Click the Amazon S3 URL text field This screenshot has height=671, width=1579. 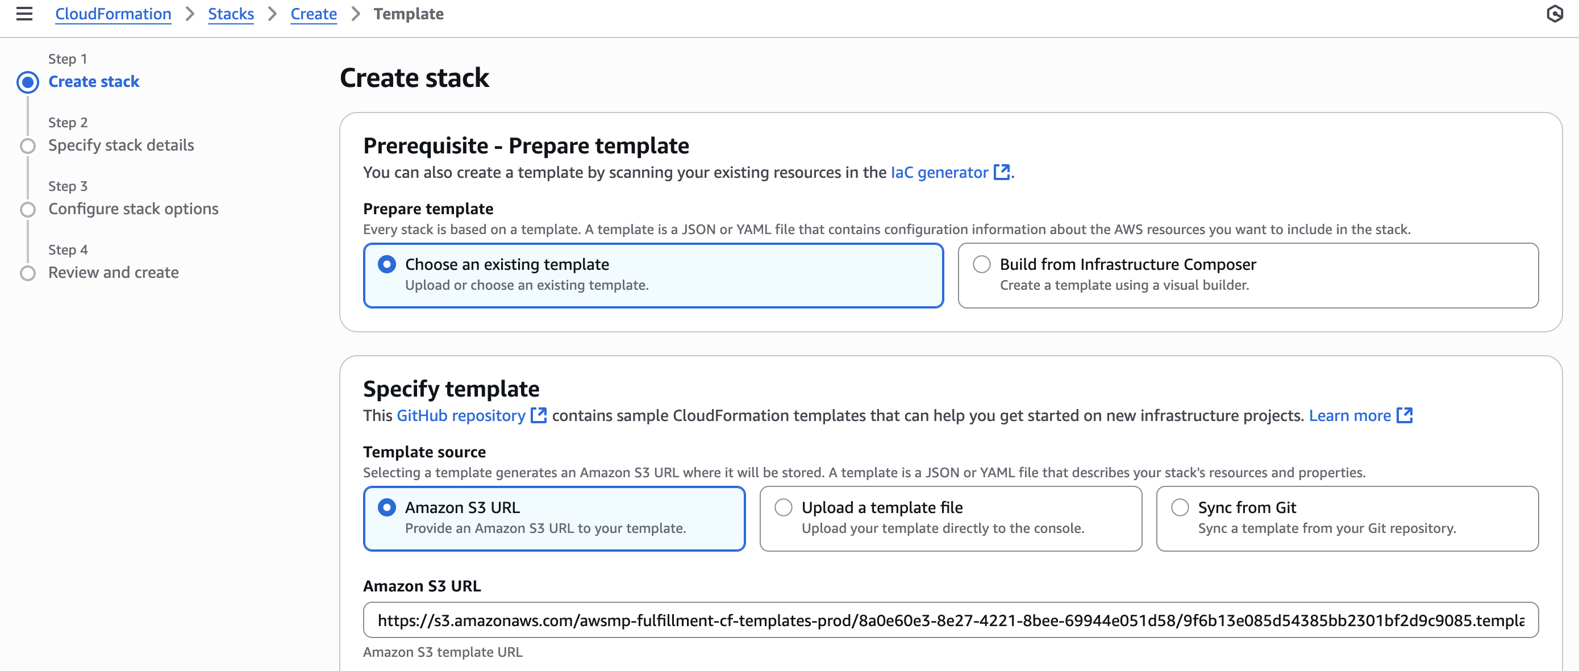click(x=950, y=620)
